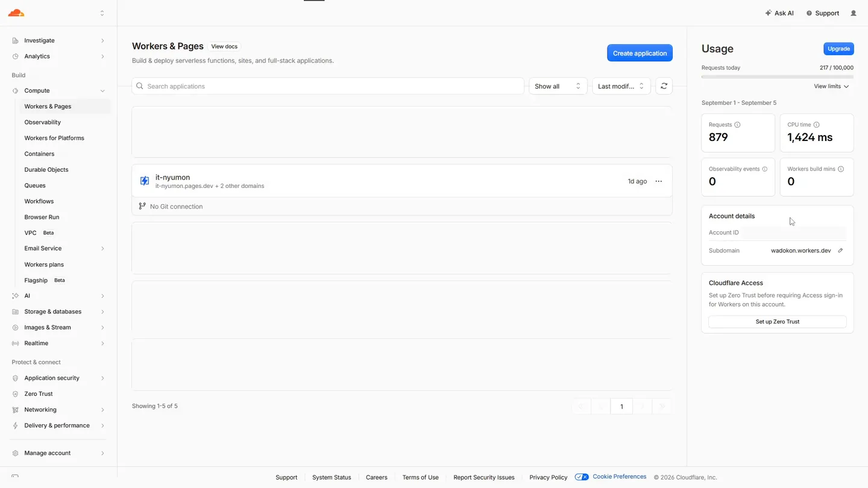Open the Show all filter dropdown

[x=558, y=86]
